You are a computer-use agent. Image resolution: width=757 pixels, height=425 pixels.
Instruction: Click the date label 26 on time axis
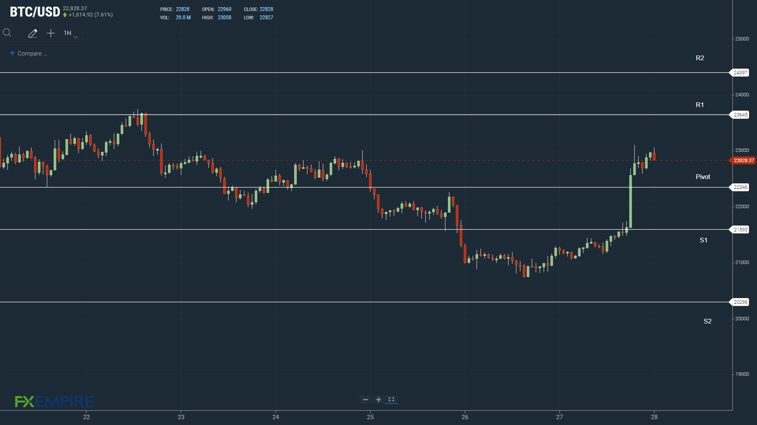pos(465,417)
